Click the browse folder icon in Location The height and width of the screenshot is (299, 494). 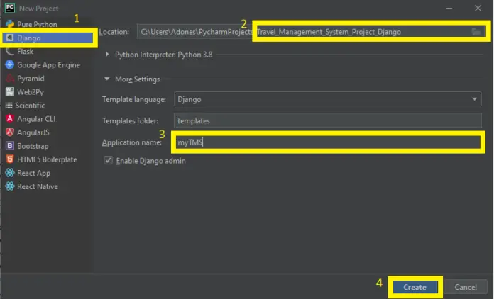476,32
